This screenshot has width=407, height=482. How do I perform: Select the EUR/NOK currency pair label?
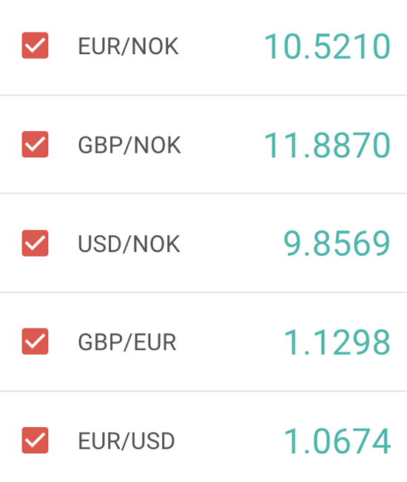128,46
